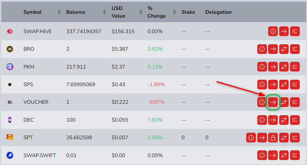Stake SPT using lock icon
Image resolution: width=307 pixels, height=165 pixels.
click(273, 138)
